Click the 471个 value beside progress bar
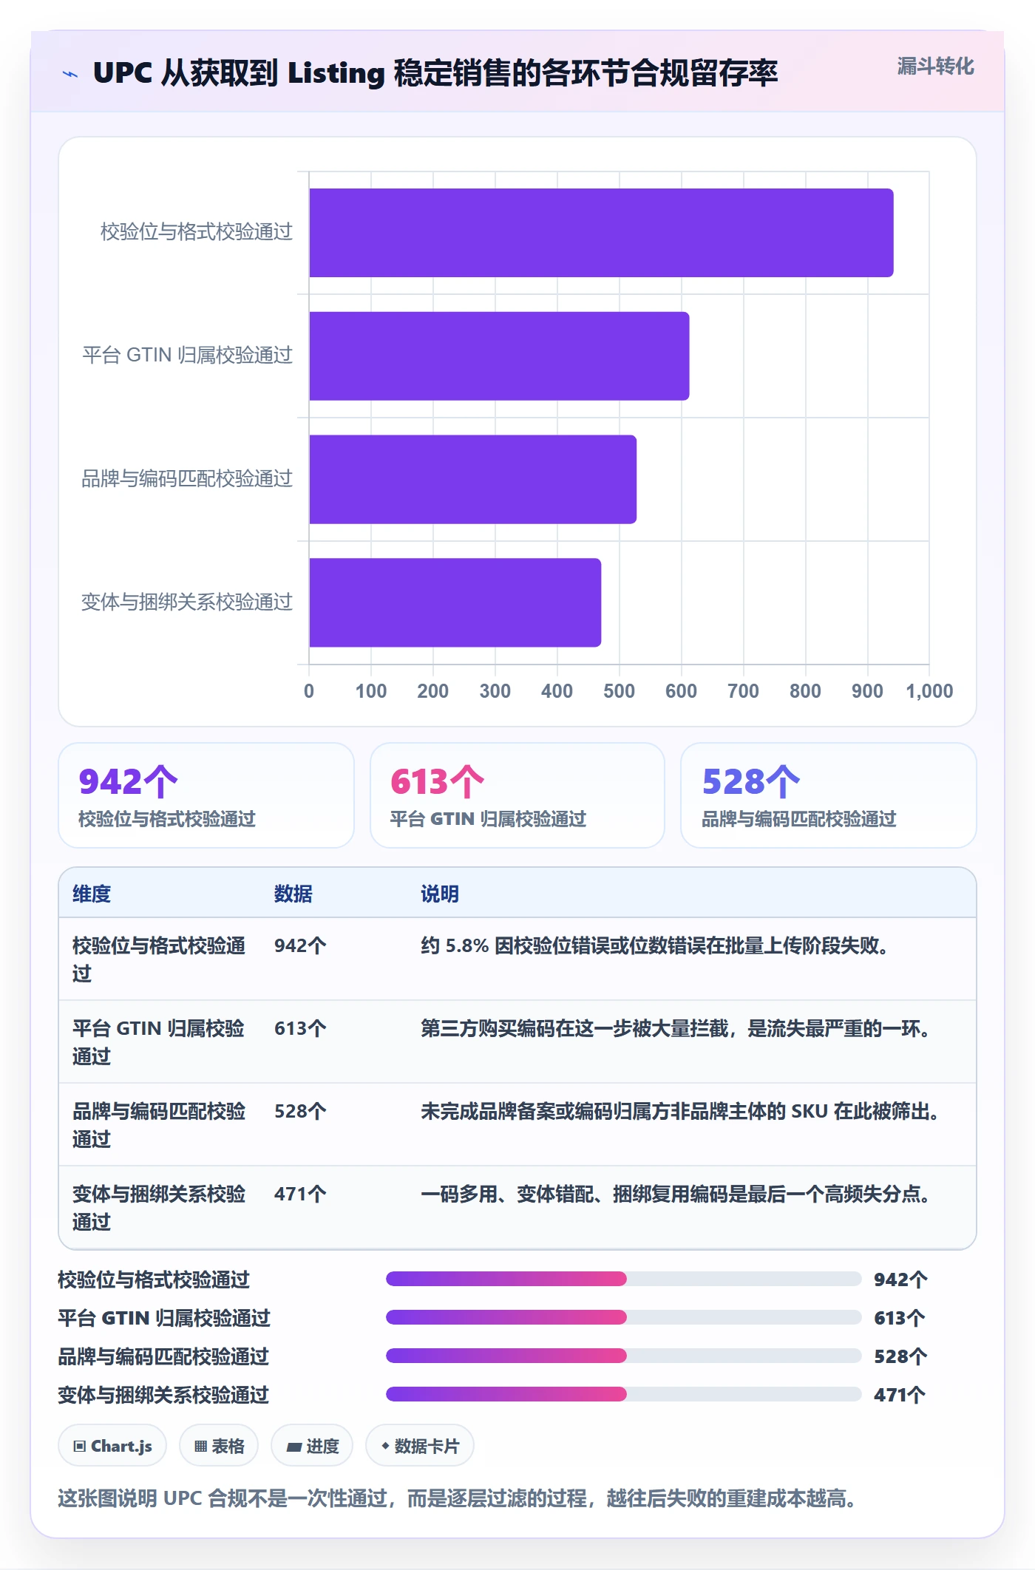Image resolution: width=1035 pixels, height=1570 pixels. click(900, 1395)
